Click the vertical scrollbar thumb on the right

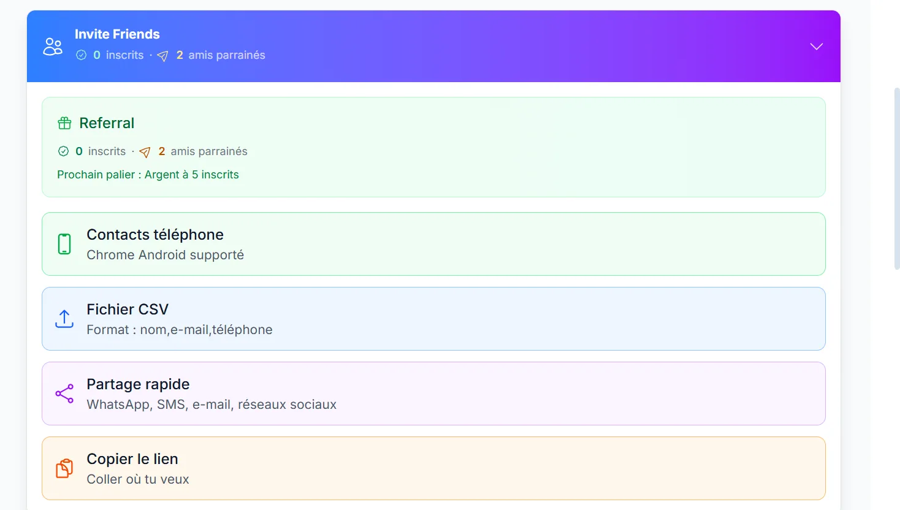pos(897,178)
